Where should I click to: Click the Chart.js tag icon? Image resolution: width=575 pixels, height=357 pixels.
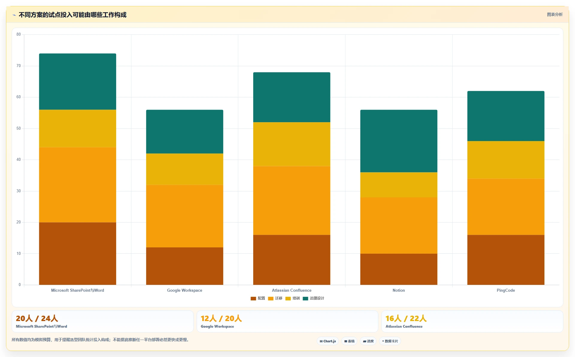[321, 341]
